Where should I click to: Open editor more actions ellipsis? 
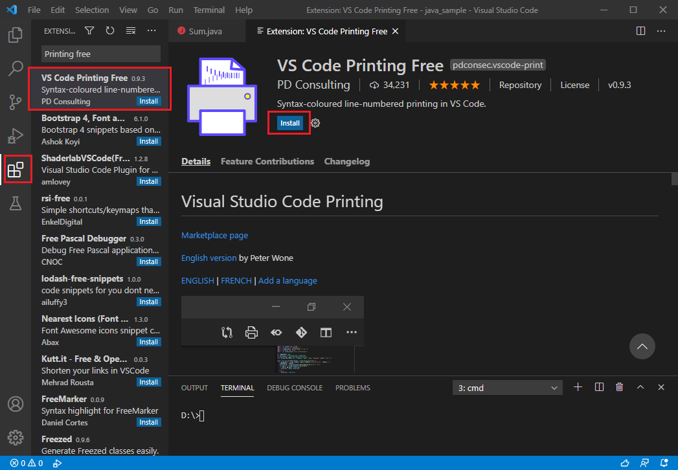[x=661, y=30]
